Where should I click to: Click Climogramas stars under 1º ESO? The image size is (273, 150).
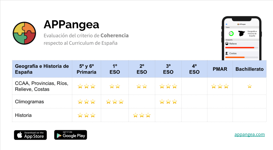pyautogui.click(x=115, y=102)
